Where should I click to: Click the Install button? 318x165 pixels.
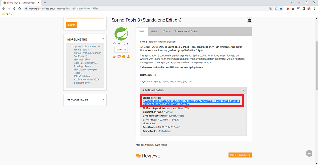pos(121,50)
